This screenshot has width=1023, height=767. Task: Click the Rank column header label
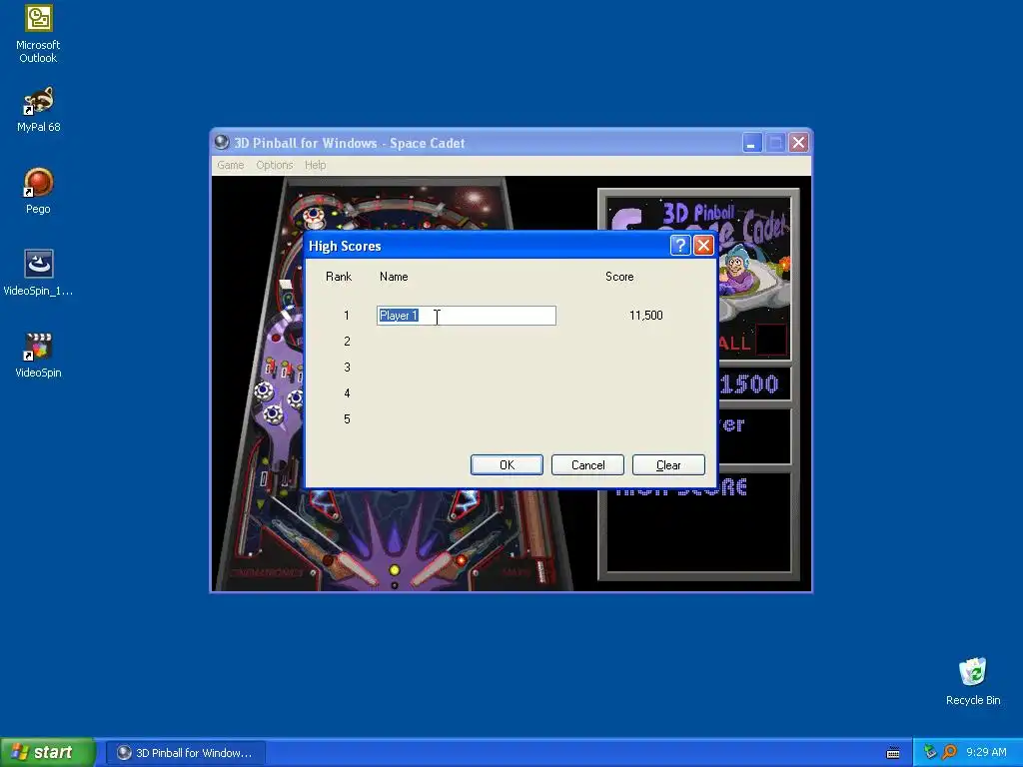[x=339, y=277]
